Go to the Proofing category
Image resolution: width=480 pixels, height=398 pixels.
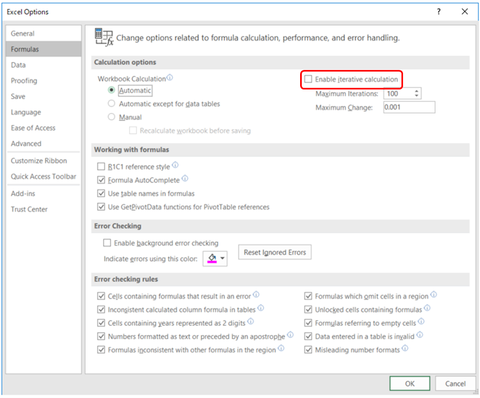click(43, 81)
